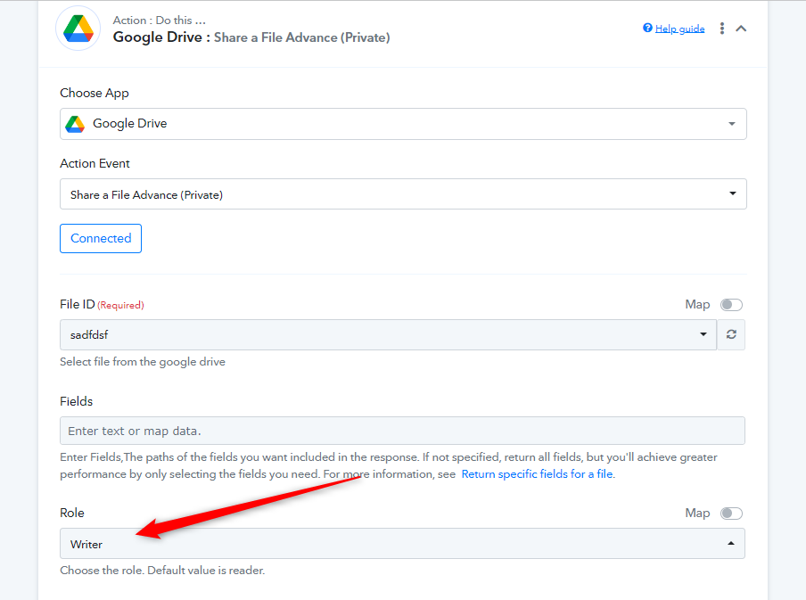This screenshot has height=600, width=806.
Task: Open the Role dropdown showing Writer
Action: coord(402,544)
